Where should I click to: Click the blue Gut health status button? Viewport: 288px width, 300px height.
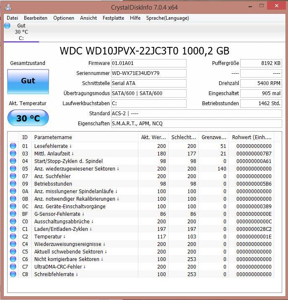tap(28, 82)
